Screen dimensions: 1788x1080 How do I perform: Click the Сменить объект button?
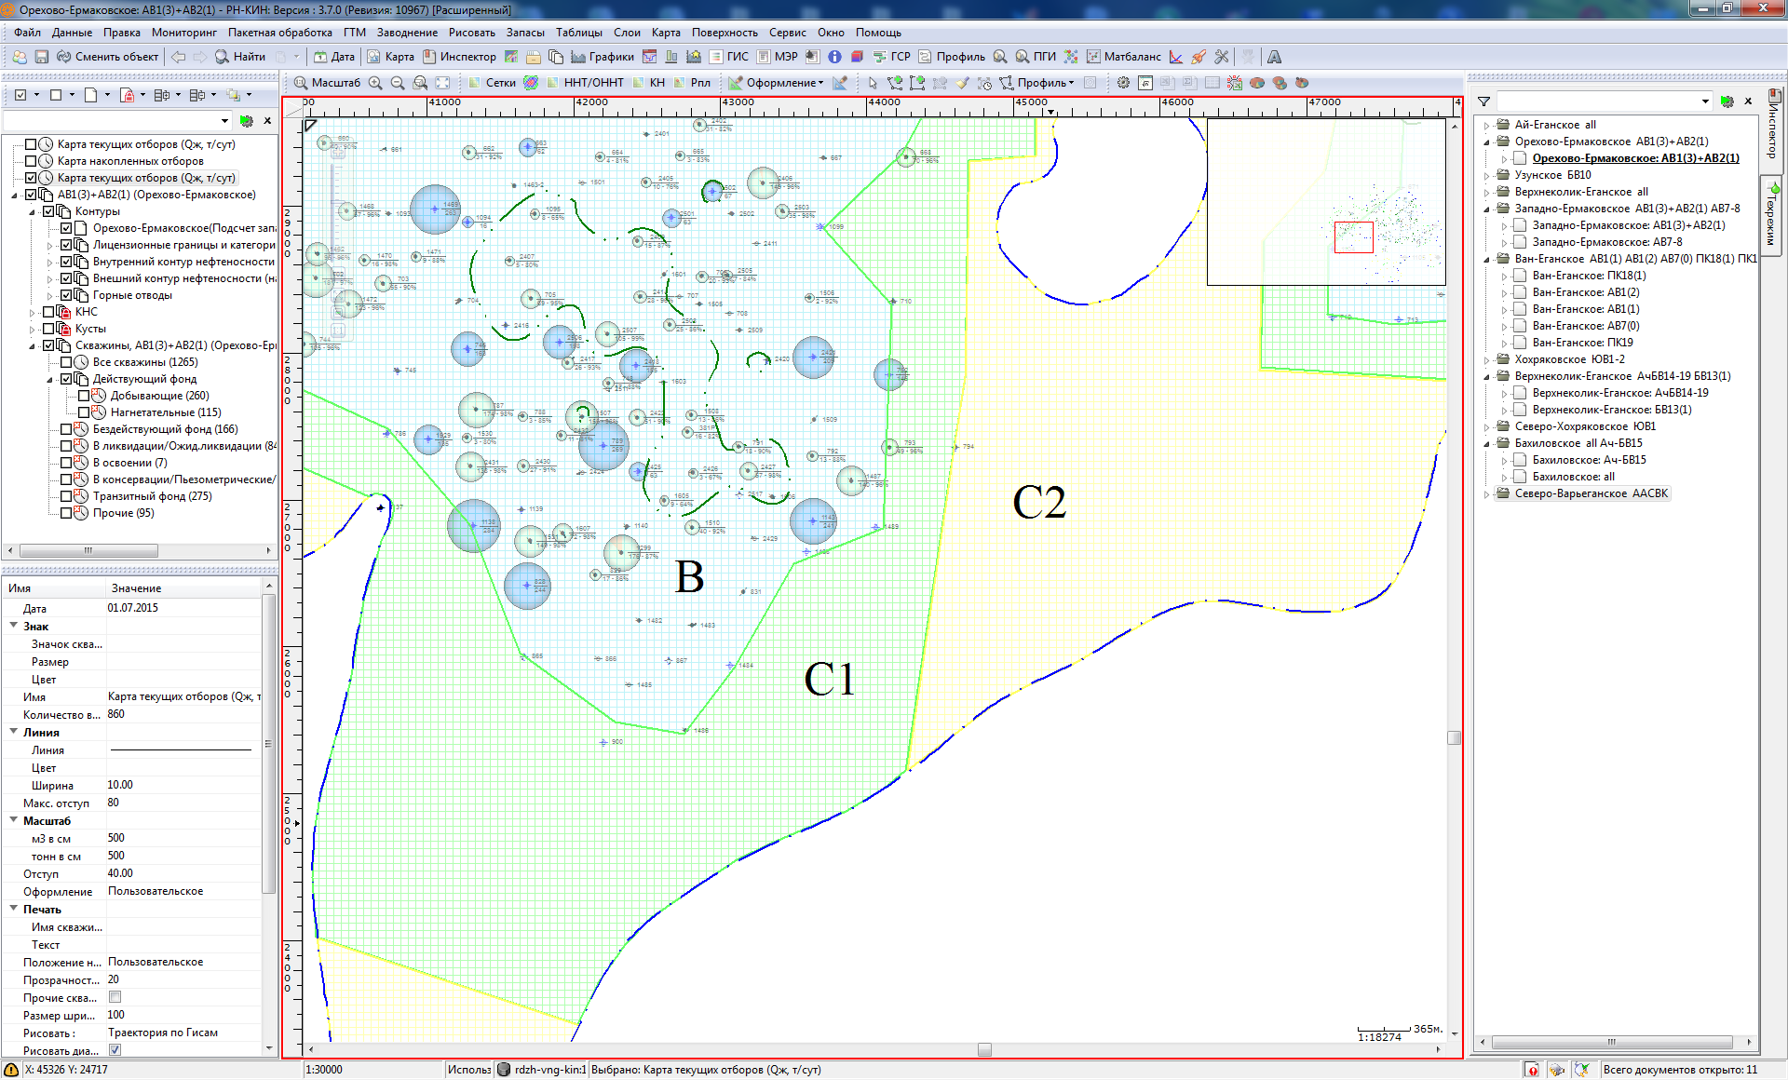pyautogui.click(x=107, y=57)
